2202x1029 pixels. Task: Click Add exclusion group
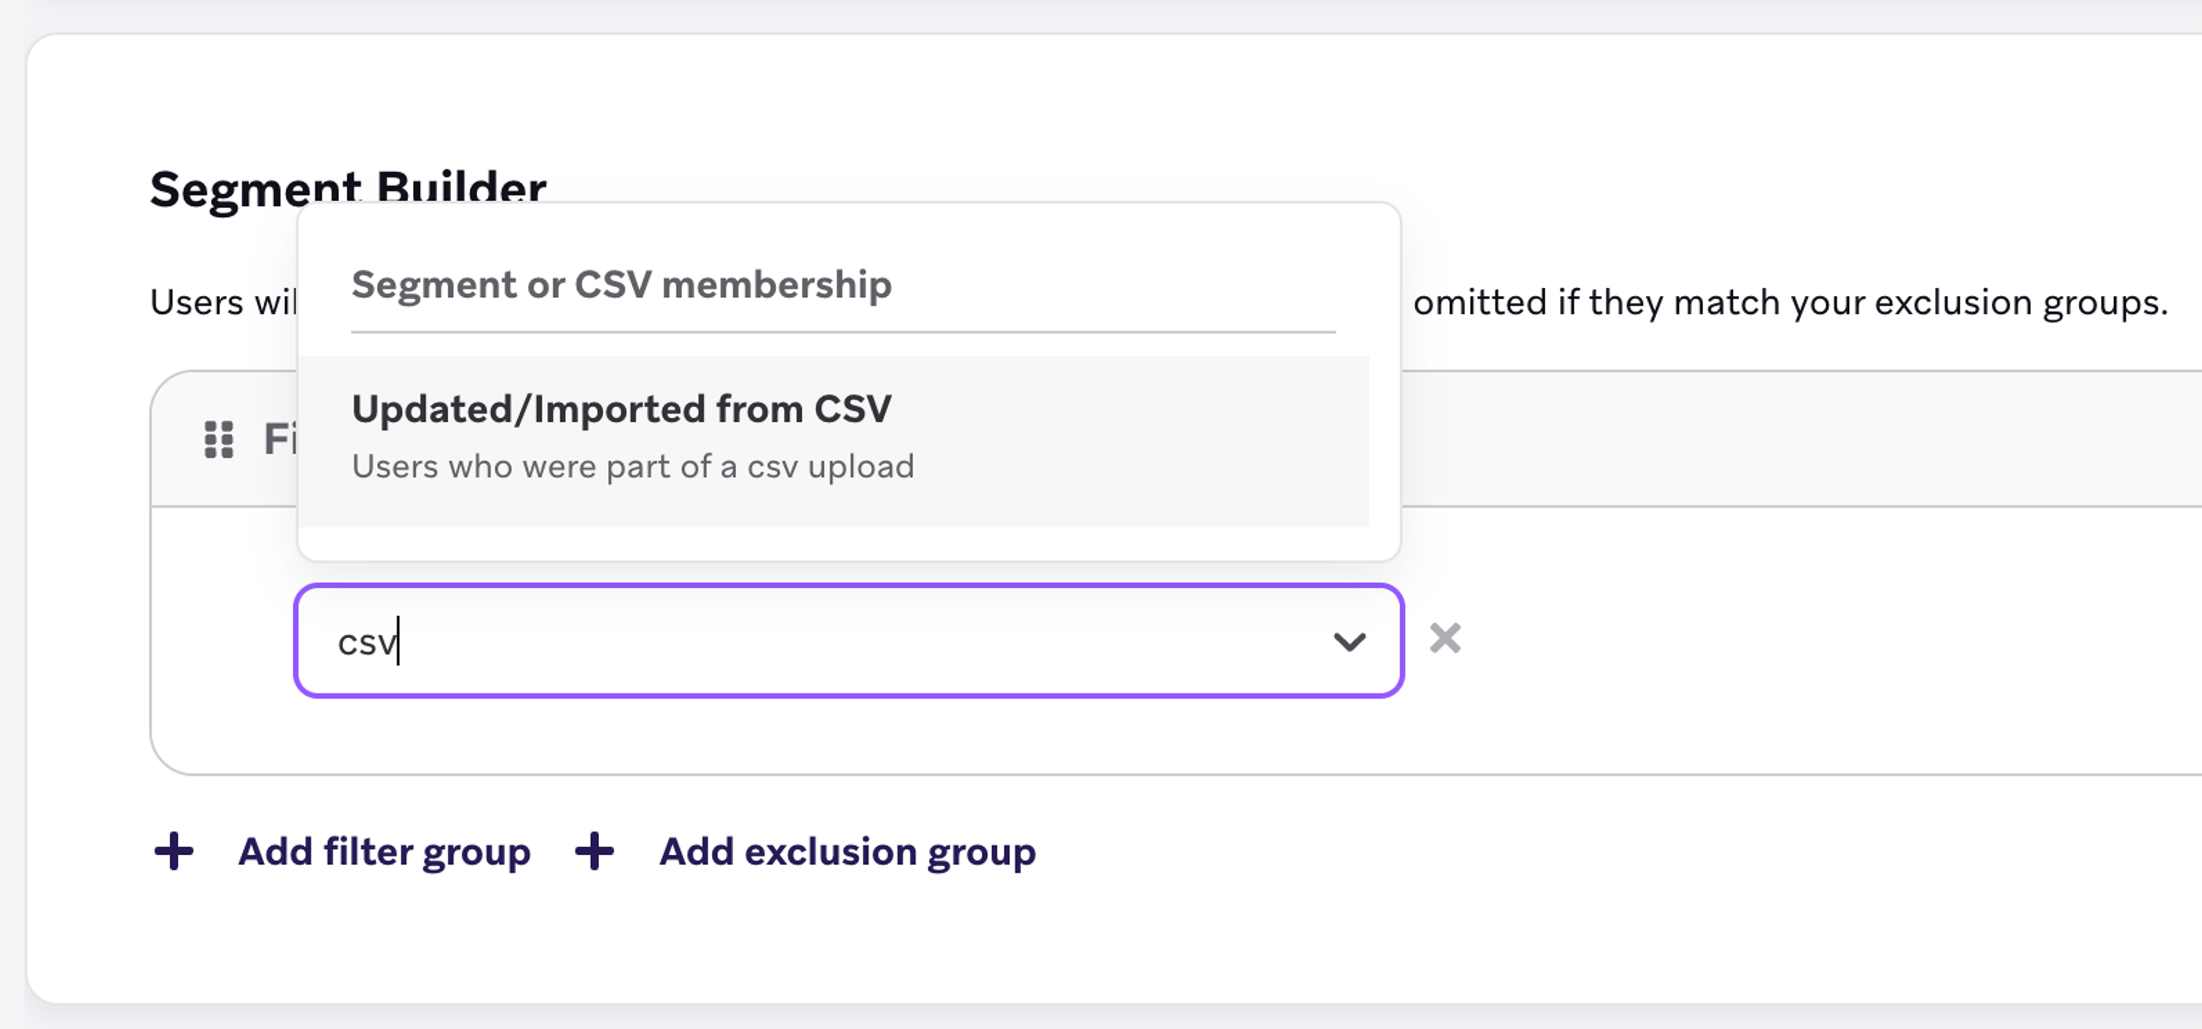click(x=846, y=851)
